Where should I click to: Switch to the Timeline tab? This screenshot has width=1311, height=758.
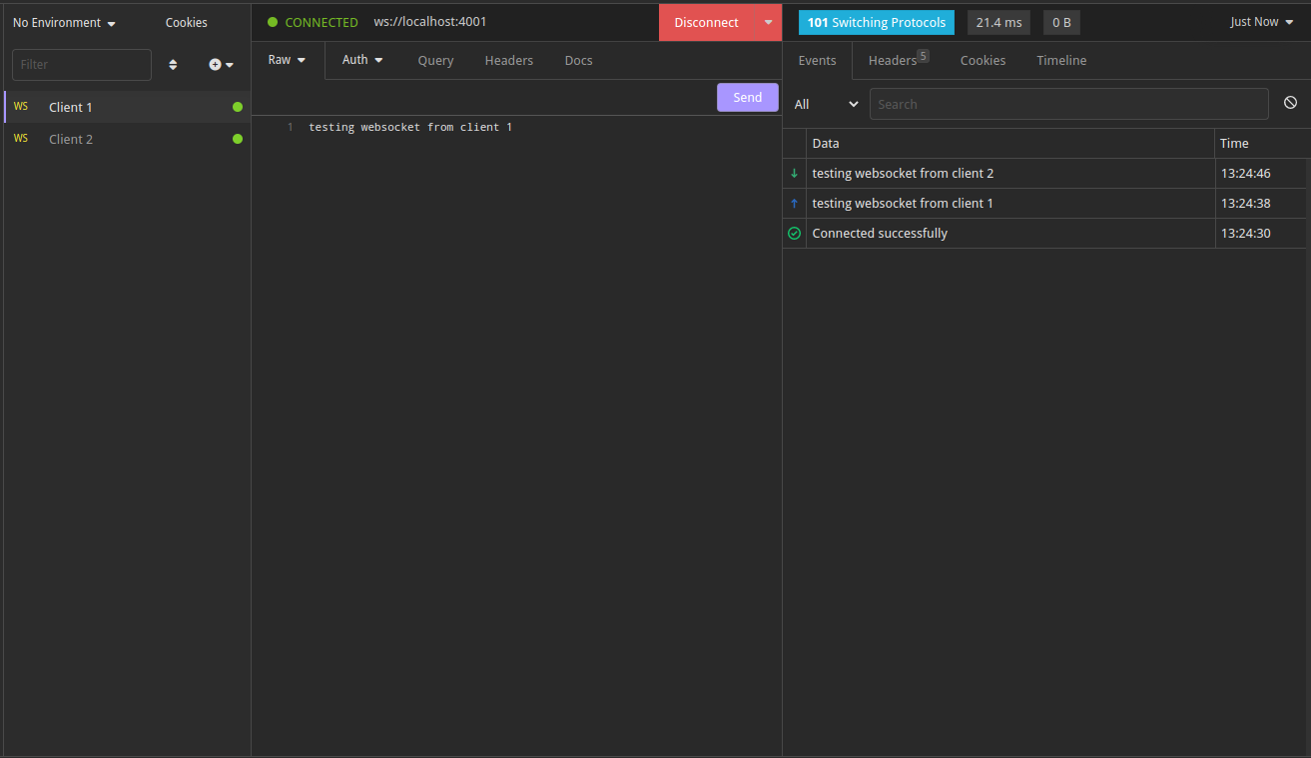(1060, 60)
